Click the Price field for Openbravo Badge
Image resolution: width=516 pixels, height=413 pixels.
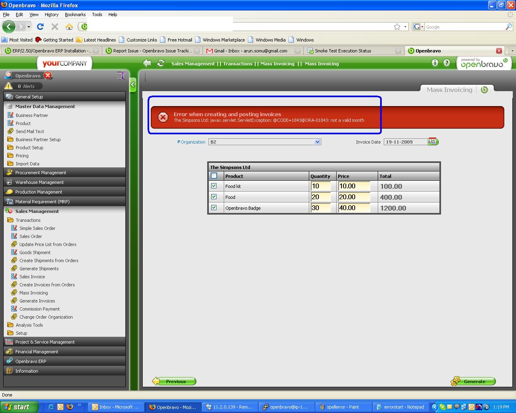tap(354, 208)
